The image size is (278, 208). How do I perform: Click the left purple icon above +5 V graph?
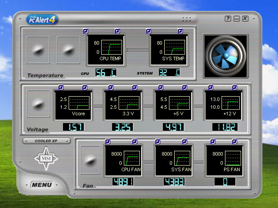(161, 88)
